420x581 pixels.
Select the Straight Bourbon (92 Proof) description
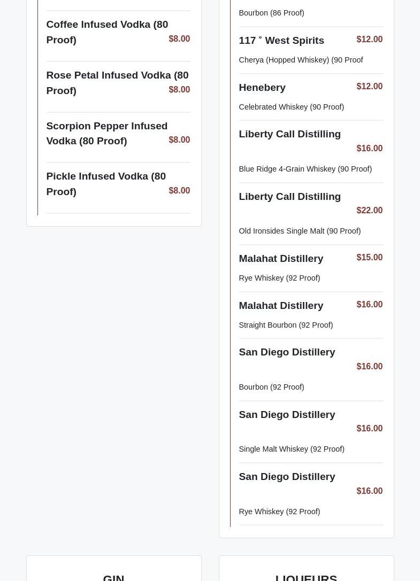(286, 325)
